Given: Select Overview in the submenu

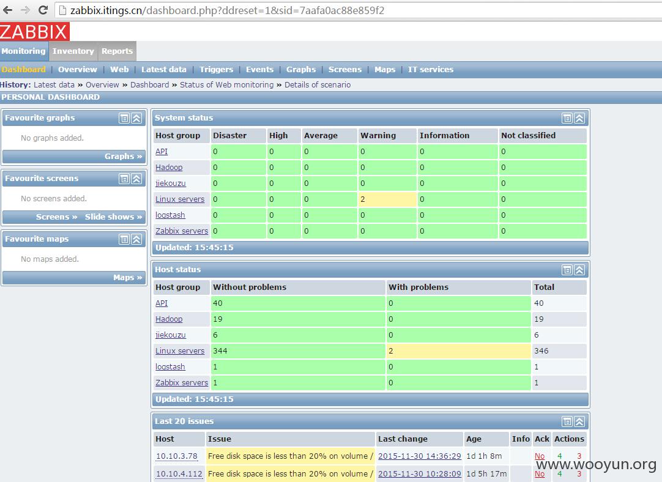Looking at the screenshot, I should pos(77,69).
